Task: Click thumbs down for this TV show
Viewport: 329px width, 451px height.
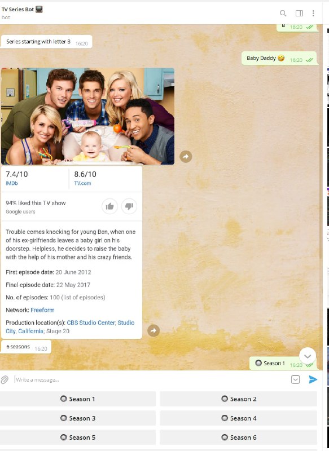Action: (129, 206)
